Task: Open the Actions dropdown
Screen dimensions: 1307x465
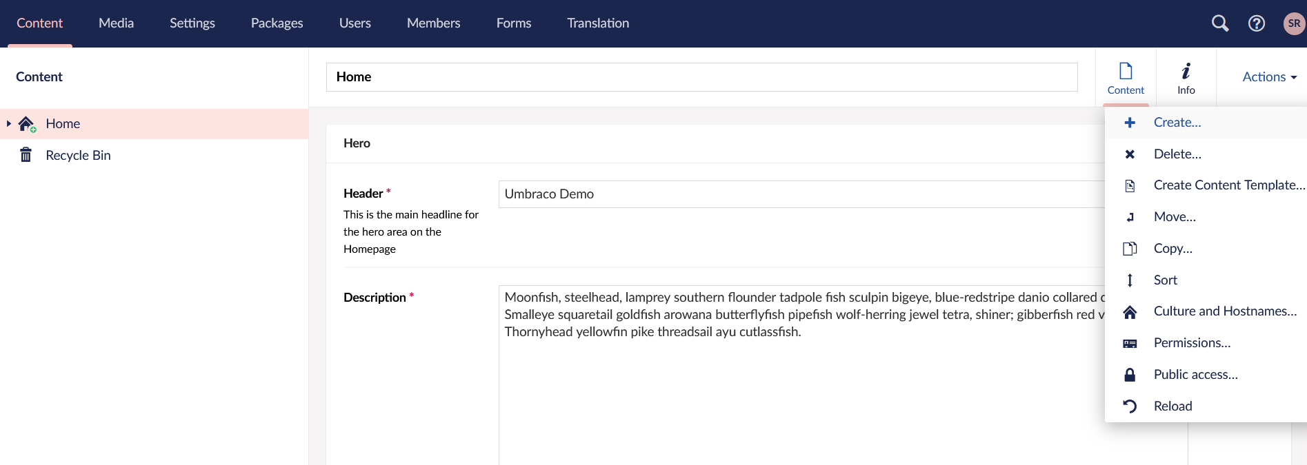Action: click(x=1269, y=77)
